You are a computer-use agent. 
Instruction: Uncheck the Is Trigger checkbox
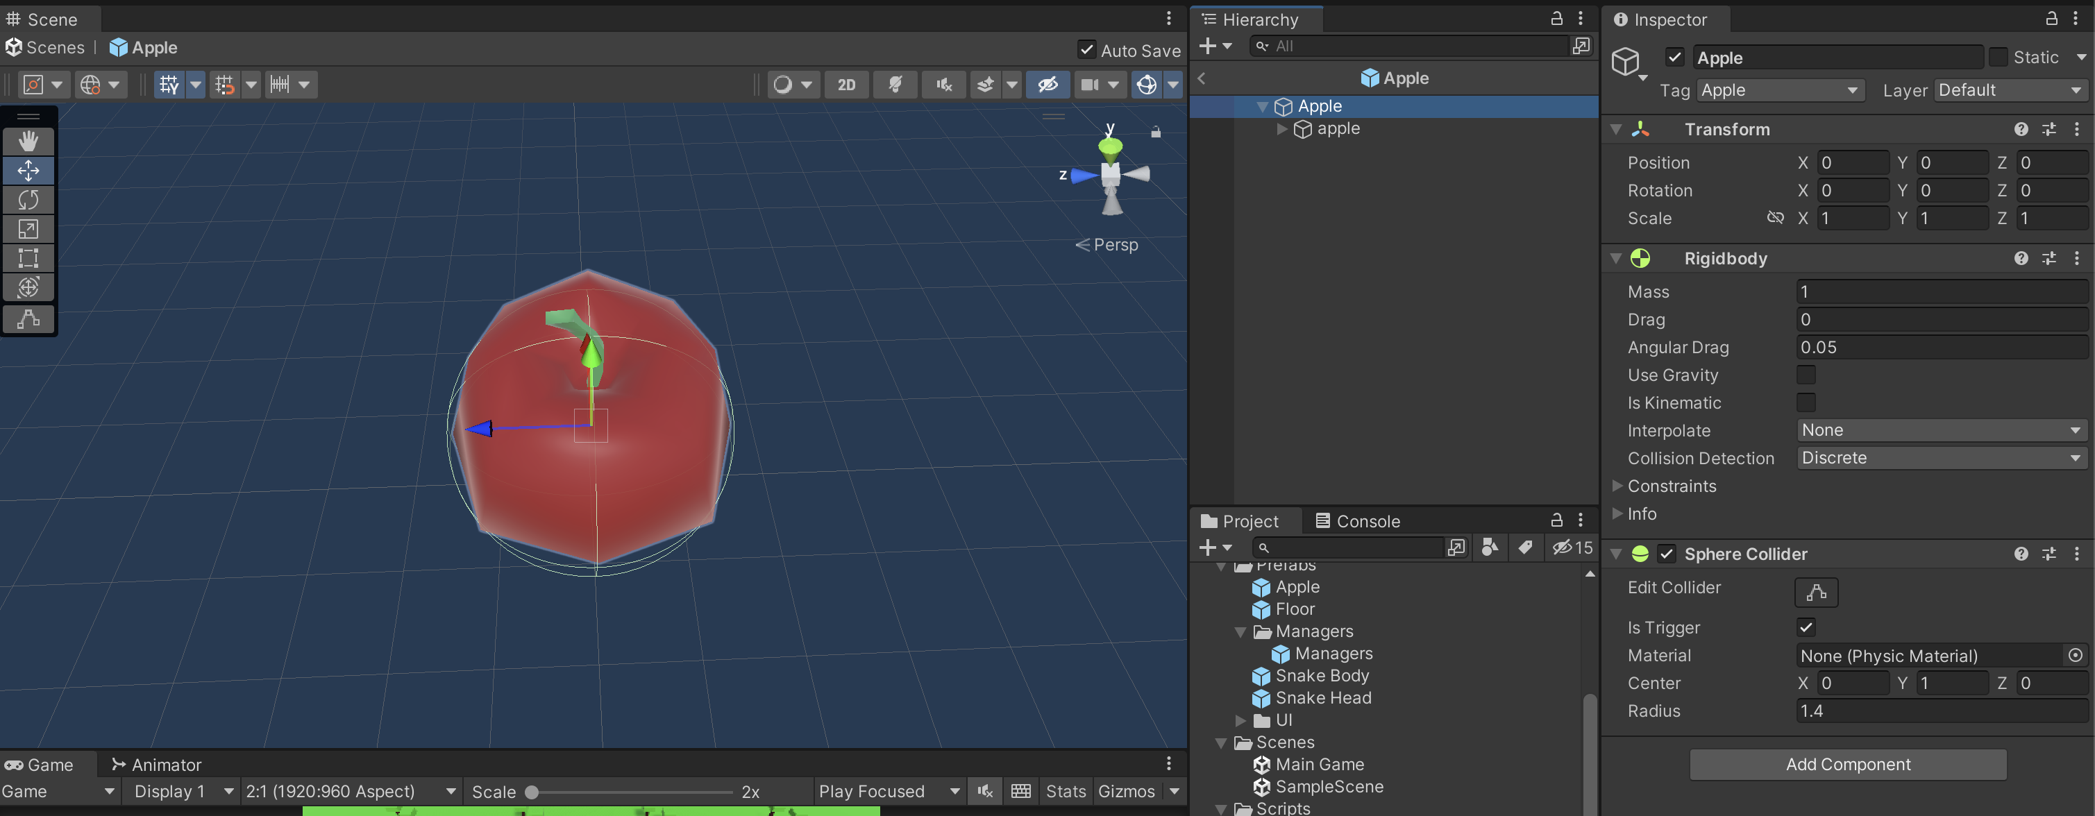[1806, 627]
